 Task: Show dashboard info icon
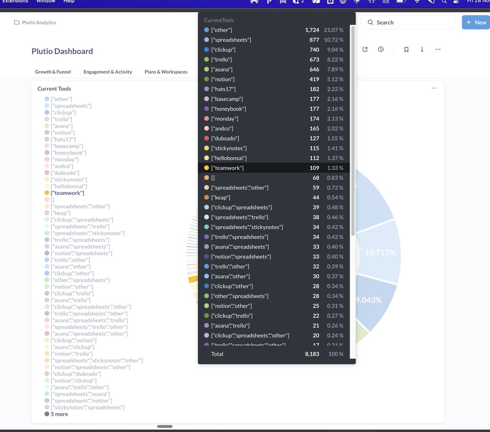(x=422, y=49)
